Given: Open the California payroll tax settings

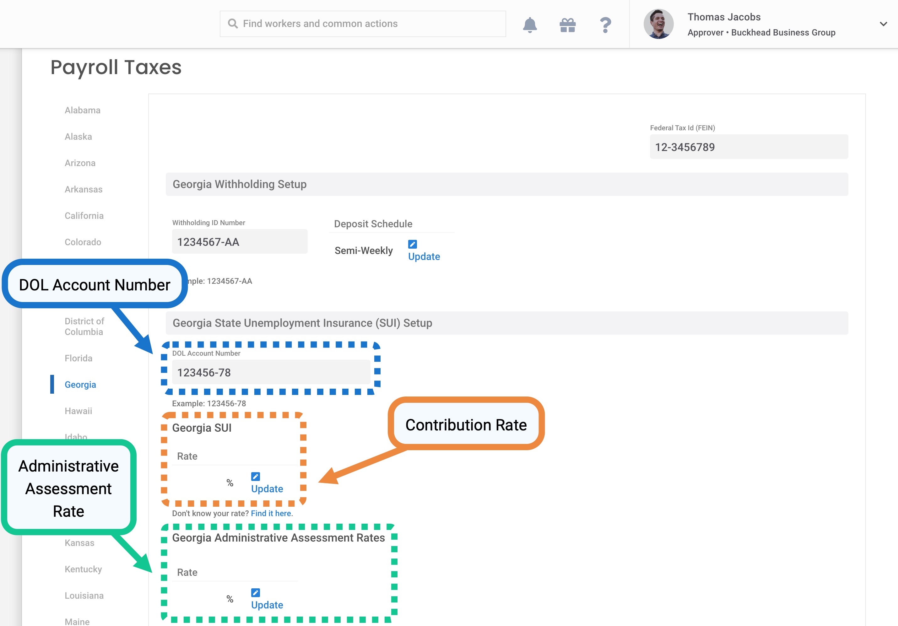Looking at the screenshot, I should point(84,215).
